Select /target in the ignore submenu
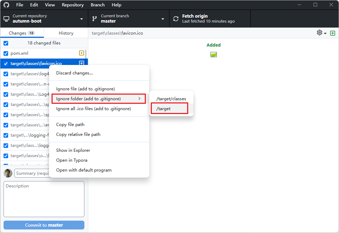The image size is (339, 233). [x=169, y=109]
